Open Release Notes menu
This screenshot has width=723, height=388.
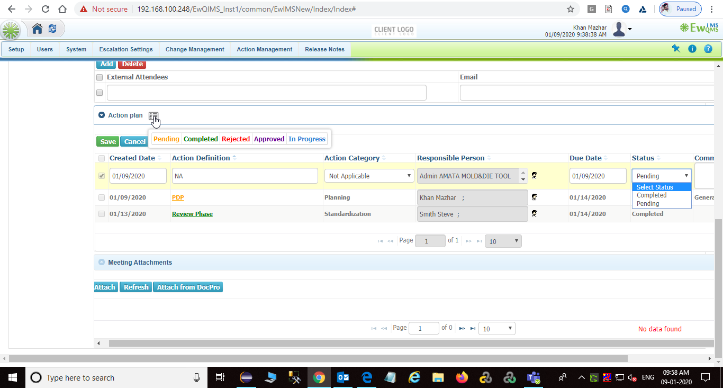(x=324, y=49)
